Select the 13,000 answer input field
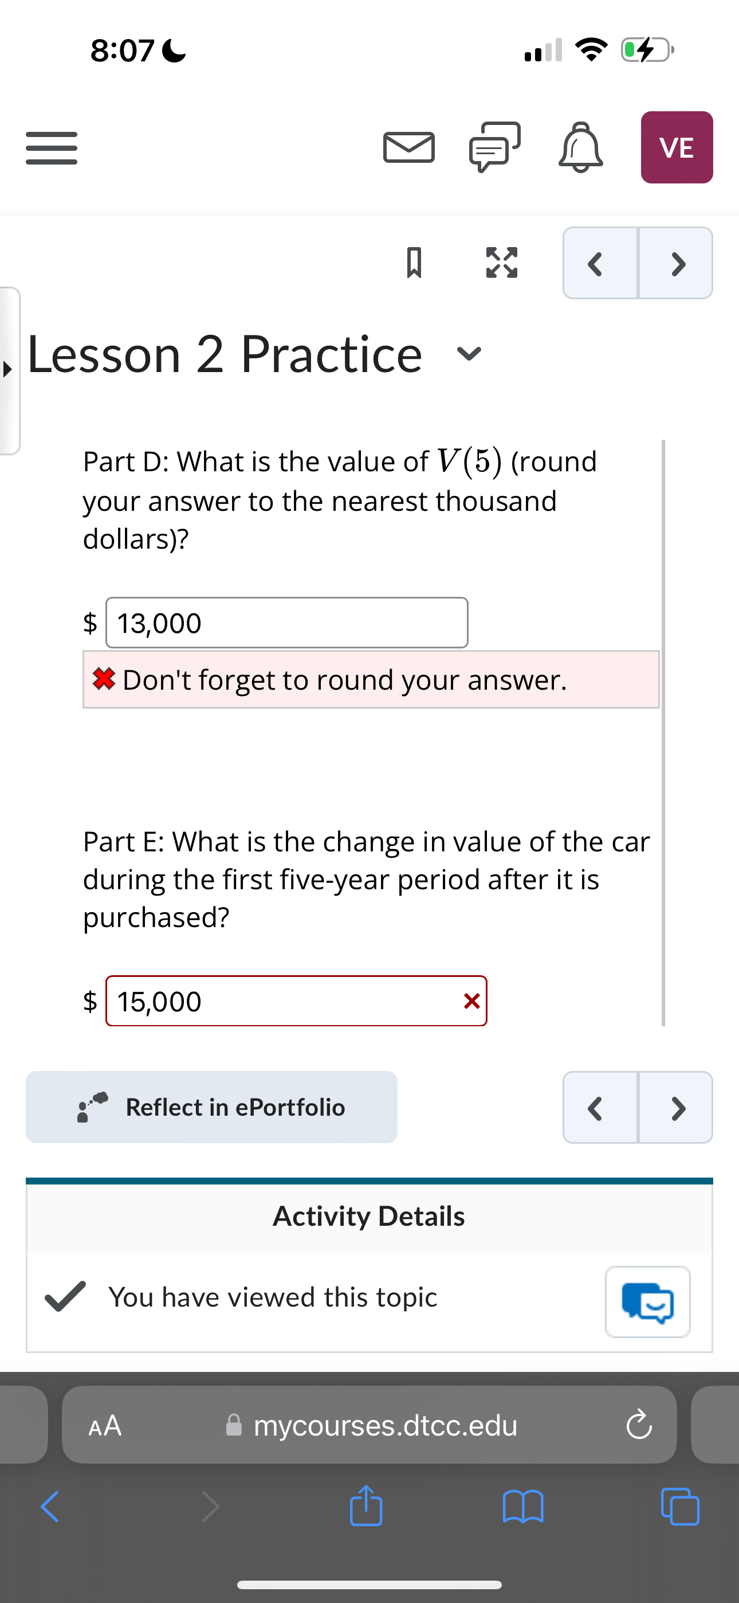 point(286,622)
